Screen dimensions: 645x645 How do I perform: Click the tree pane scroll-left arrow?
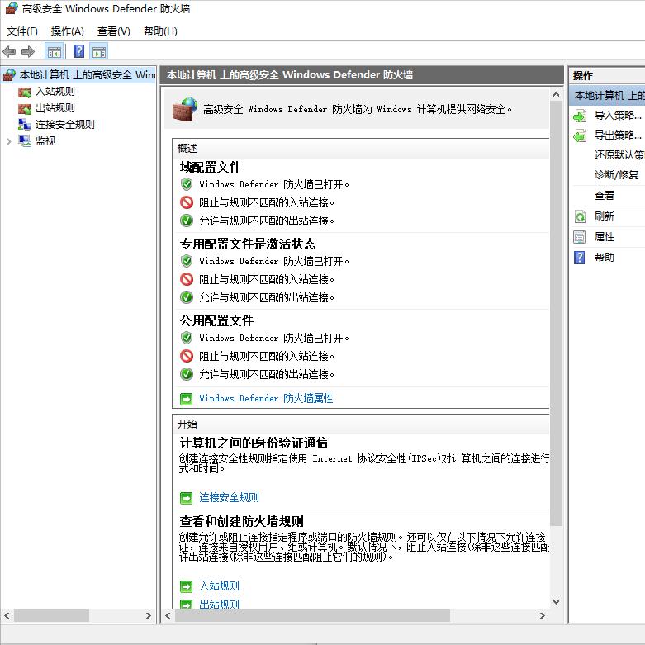coord(7,616)
